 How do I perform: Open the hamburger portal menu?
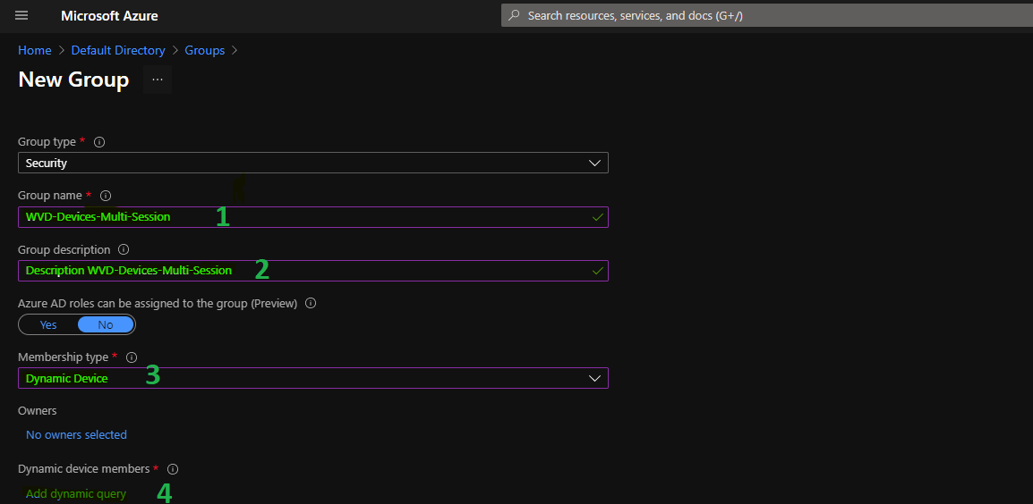[x=21, y=15]
